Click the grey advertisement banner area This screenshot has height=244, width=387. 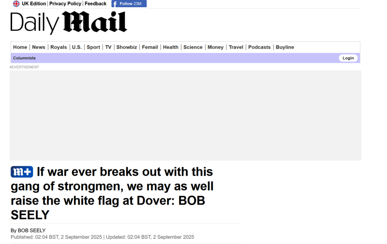pos(185,115)
